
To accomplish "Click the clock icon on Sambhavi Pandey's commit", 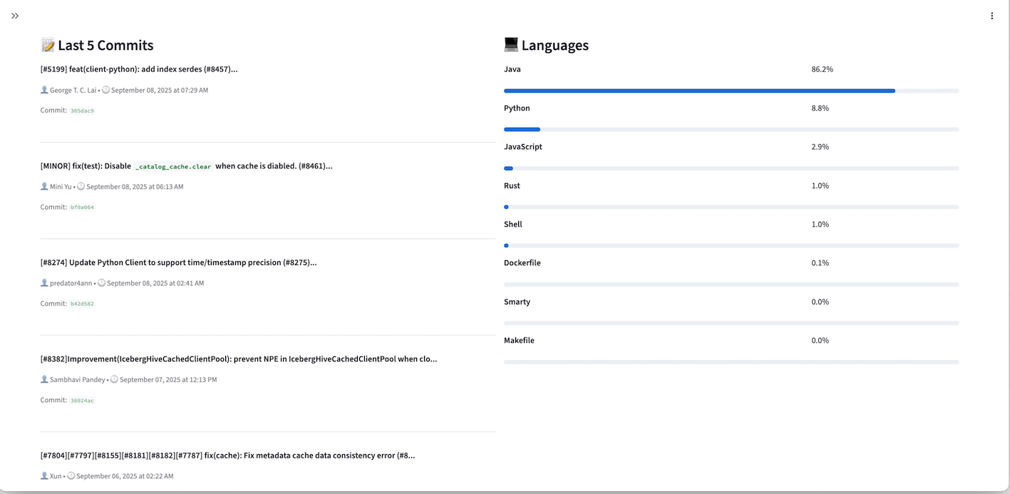I will (x=114, y=379).
